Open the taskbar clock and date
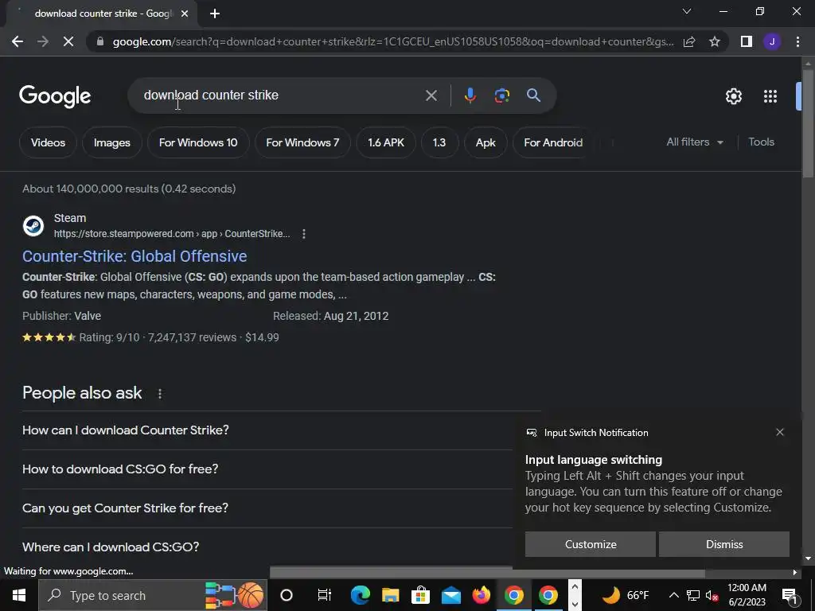 [x=747, y=595]
